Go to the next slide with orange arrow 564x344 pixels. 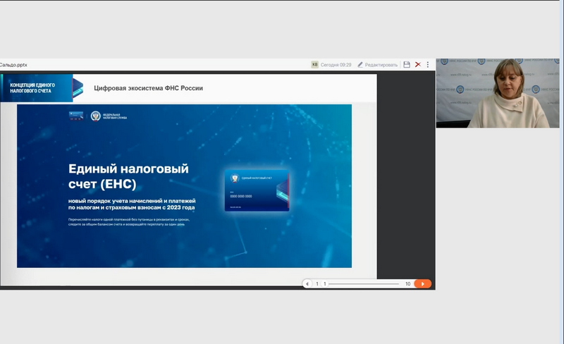(422, 284)
